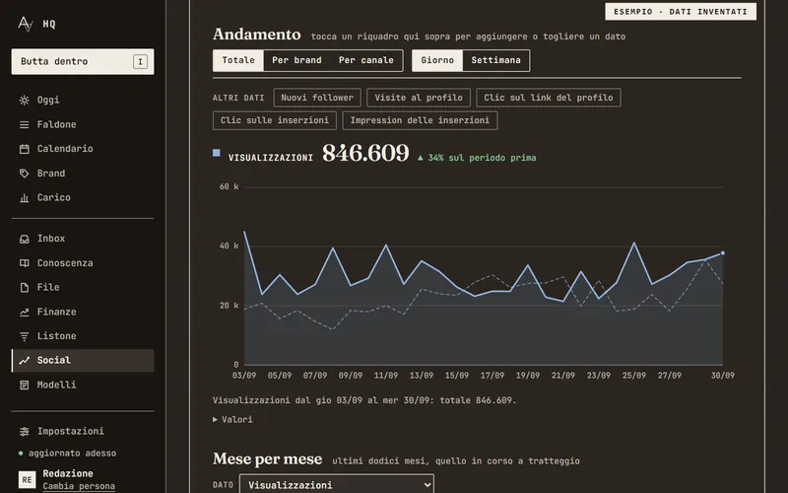
Task: Click the calendar icon beside Calendario
Action: click(x=24, y=149)
